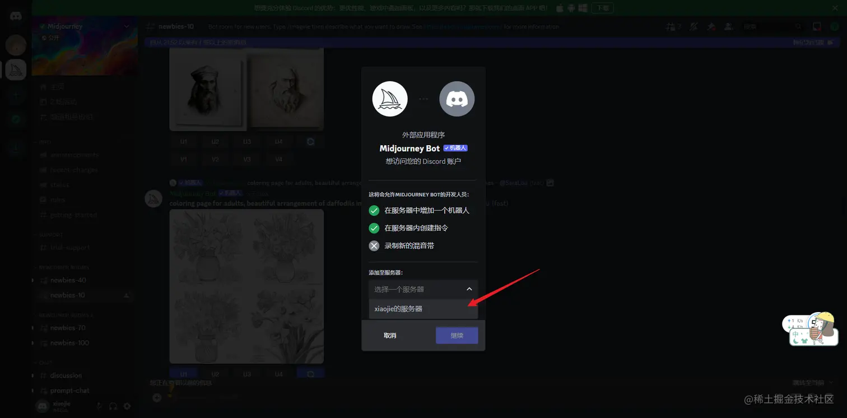Click the 继续 continue button

pos(457,335)
